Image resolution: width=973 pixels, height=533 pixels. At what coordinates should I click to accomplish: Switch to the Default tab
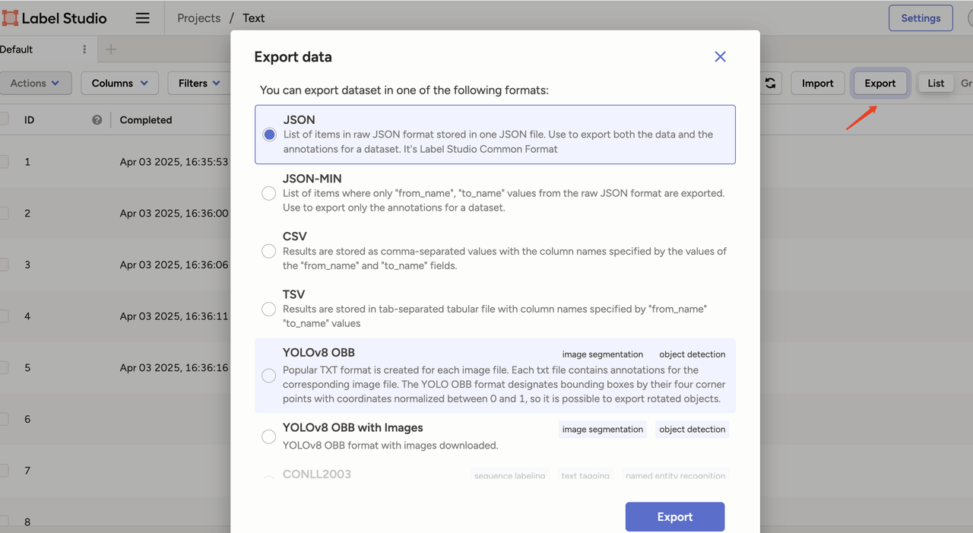17,49
